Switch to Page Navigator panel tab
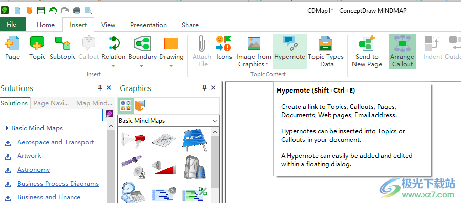Screen dimensions: 461x203 click(51, 103)
